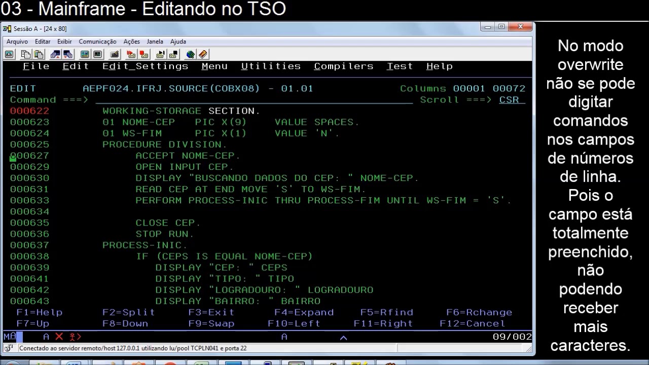Open the Ajuda menu

[x=178, y=42]
